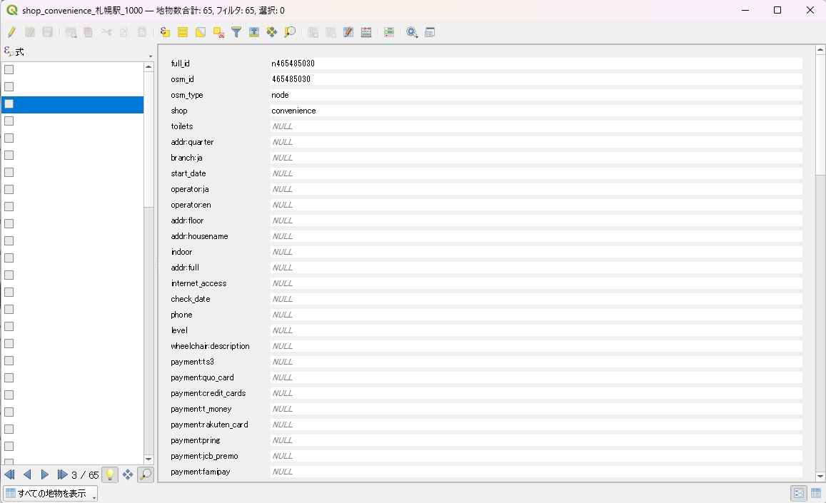826x503 pixels.
Task: Click the payment:credit_cards label
Action: 208,393
